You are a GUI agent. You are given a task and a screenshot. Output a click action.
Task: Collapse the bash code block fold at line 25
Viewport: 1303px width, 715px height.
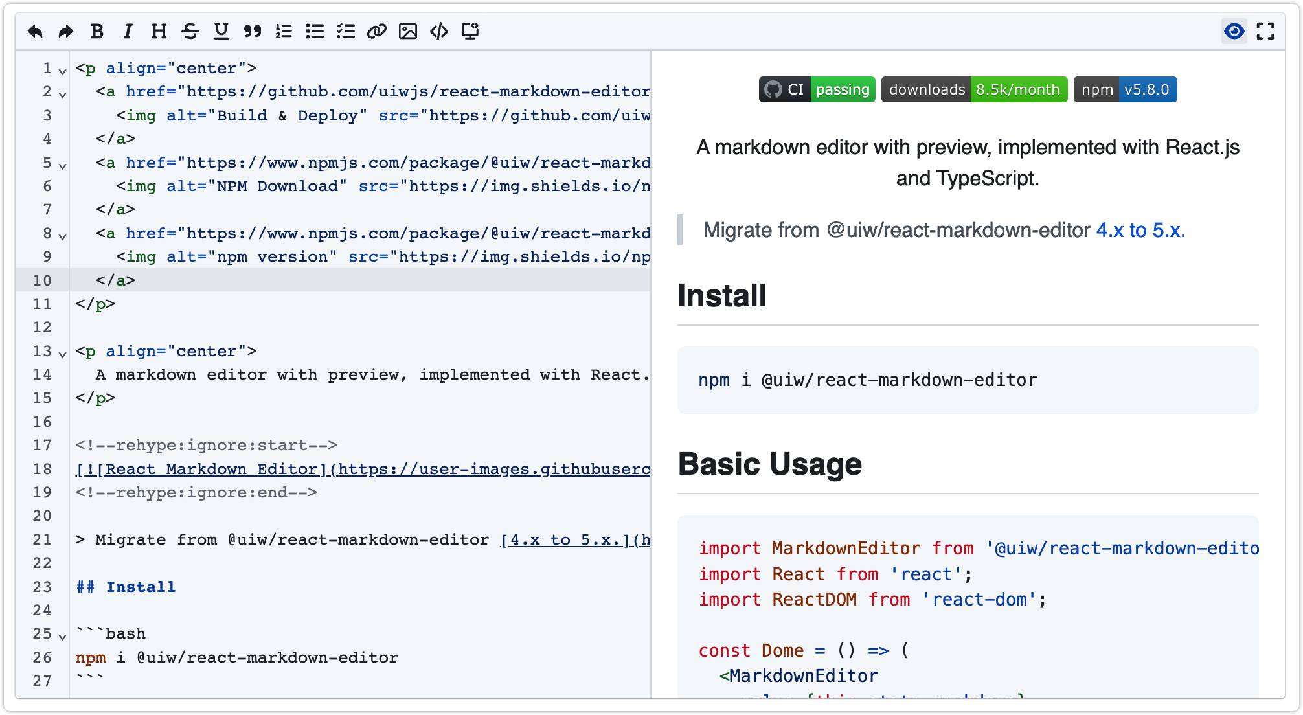click(62, 637)
